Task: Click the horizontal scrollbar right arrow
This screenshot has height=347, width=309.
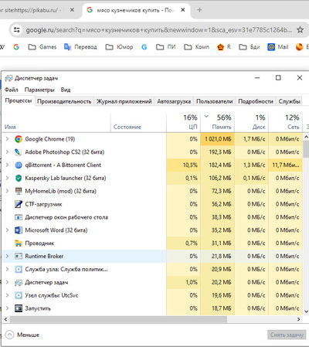Action: click(299, 319)
